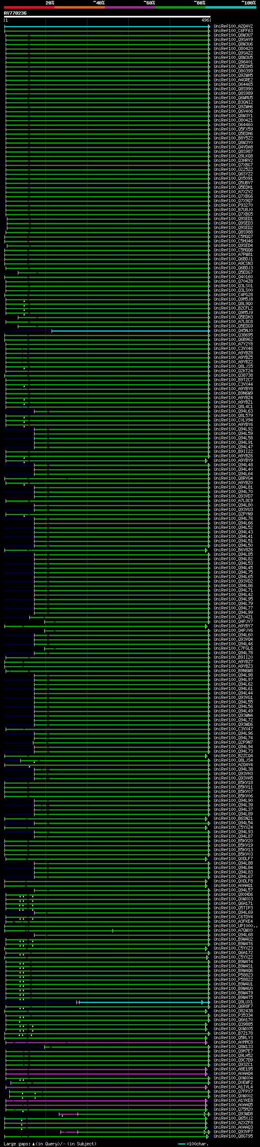260x1147 pixels.
Task: Select UniRef100_O64465 entry
Action: pyautogui.click(x=233, y=84)
